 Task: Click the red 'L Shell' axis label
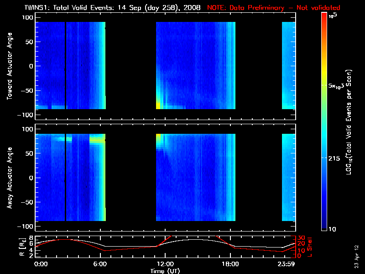click(309, 247)
